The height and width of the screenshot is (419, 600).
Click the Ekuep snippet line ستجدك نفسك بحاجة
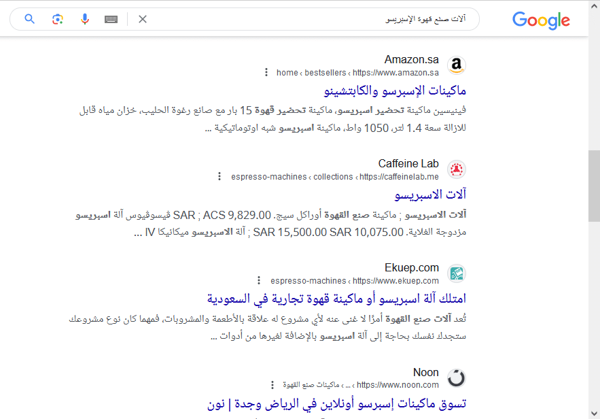[338, 336]
